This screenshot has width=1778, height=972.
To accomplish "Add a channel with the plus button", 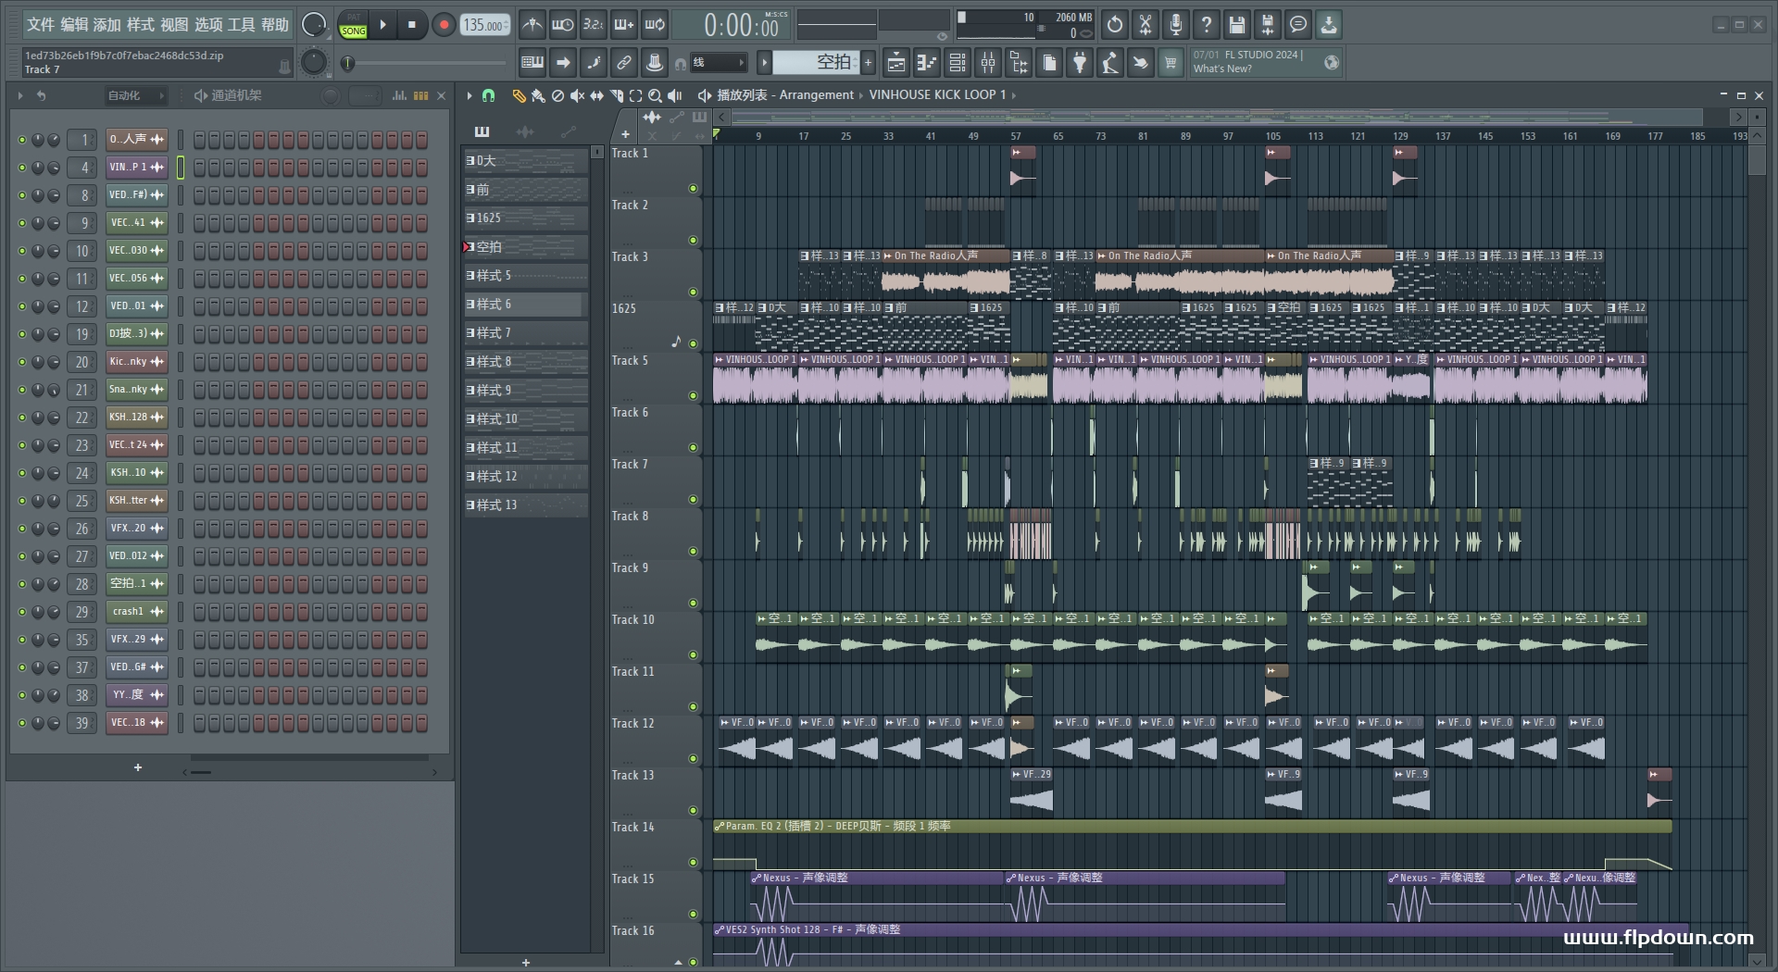I will (x=138, y=767).
